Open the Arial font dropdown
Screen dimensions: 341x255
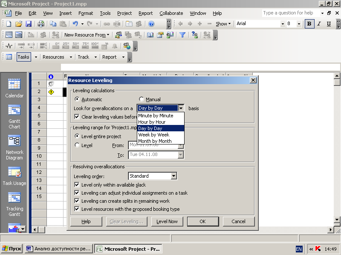283,24
